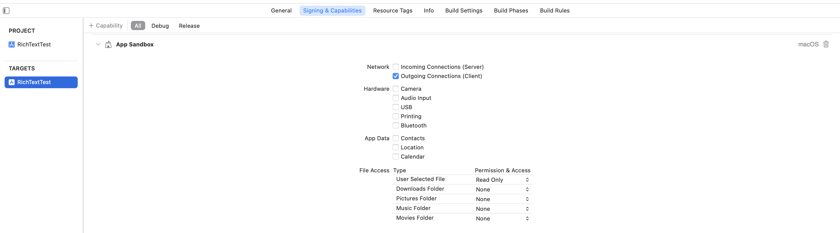Toggle the navigator sidebar icon
Viewport: 840px width, 233px height.
[x=6, y=10]
